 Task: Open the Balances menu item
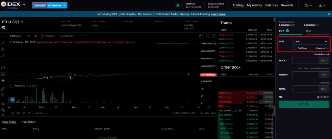pos(271,5)
